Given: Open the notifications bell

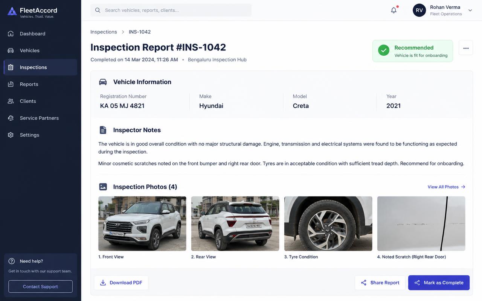Looking at the screenshot, I should click(394, 10).
